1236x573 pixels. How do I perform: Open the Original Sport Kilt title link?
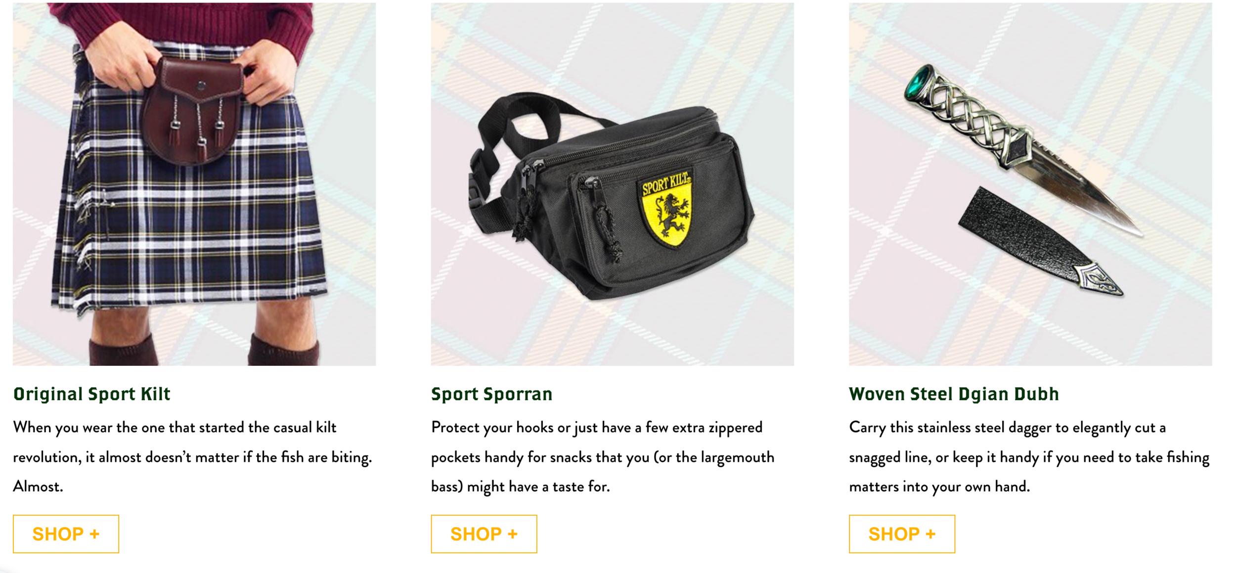(x=92, y=394)
